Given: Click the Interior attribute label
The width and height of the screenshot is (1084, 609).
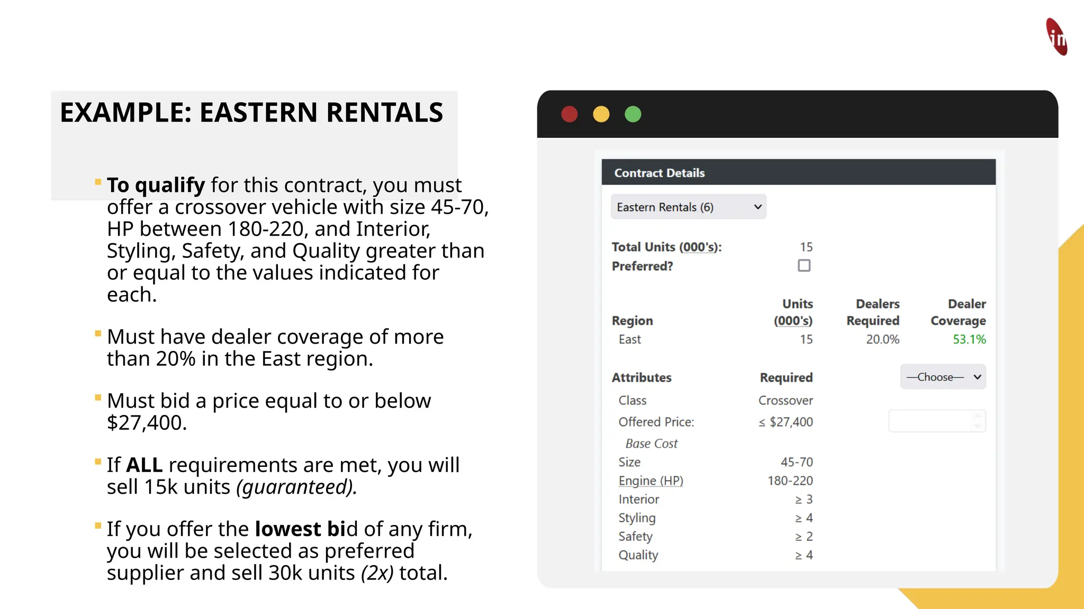Looking at the screenshot, I should 639,499.
